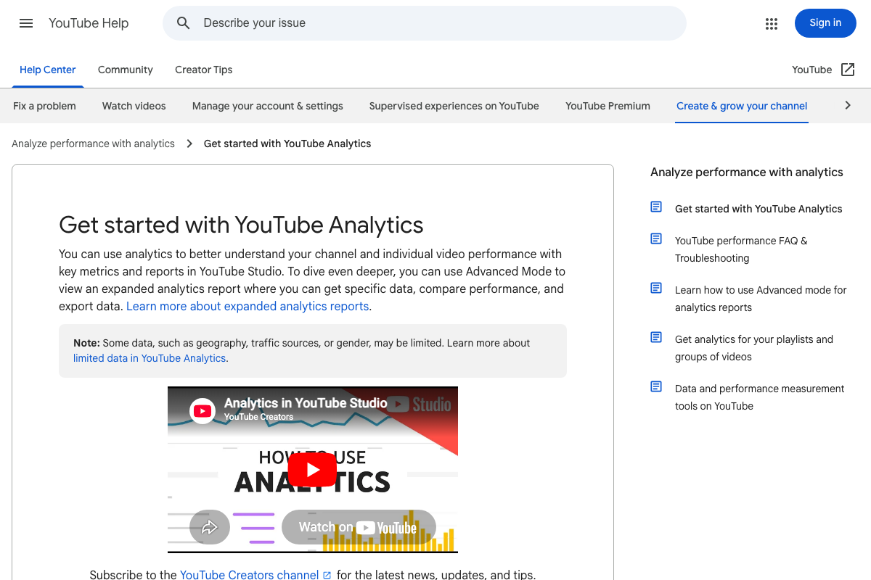Click the Analytics in YouTube Studio video title
This screenshot has height=580, width=871.
(x=306, y=403)
